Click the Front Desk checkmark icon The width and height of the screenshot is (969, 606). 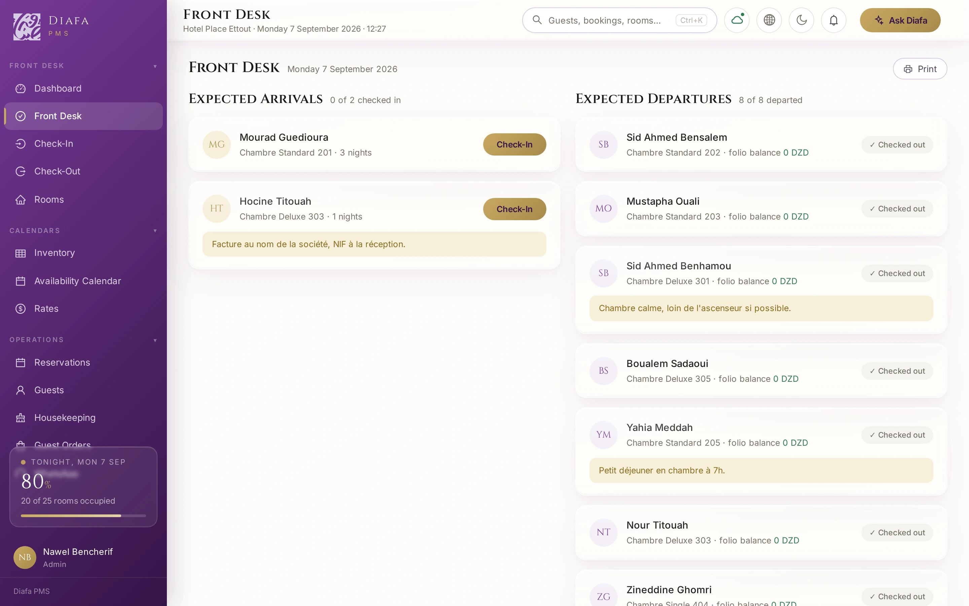pos(21,116)
